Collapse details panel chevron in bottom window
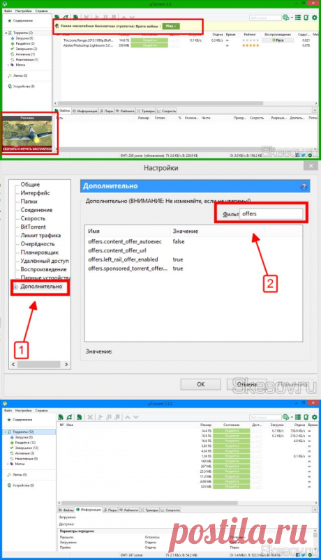Image resolution: width=321 pixels, height=560 pixels. [x=315, y=510]
